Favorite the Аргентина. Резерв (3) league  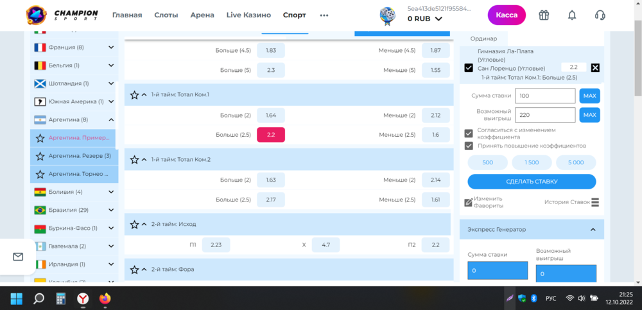tap(40, 156)
